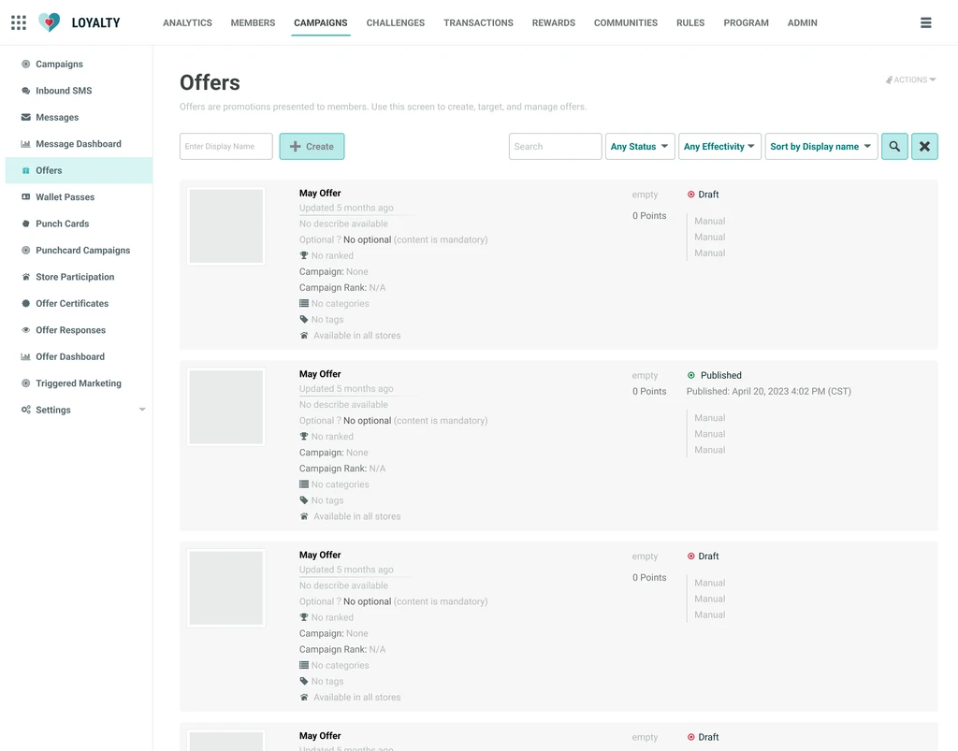The image size is (958, 751).
Task: Focus the Enter Display Name field
Action: [226, 147]
